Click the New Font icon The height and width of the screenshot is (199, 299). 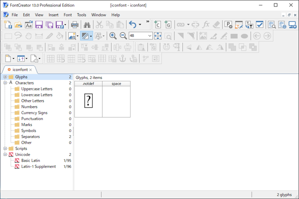[x=8, y=25]
